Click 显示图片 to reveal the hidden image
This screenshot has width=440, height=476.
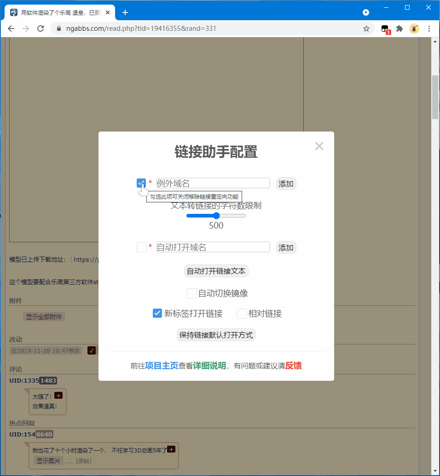pos(48,460)
